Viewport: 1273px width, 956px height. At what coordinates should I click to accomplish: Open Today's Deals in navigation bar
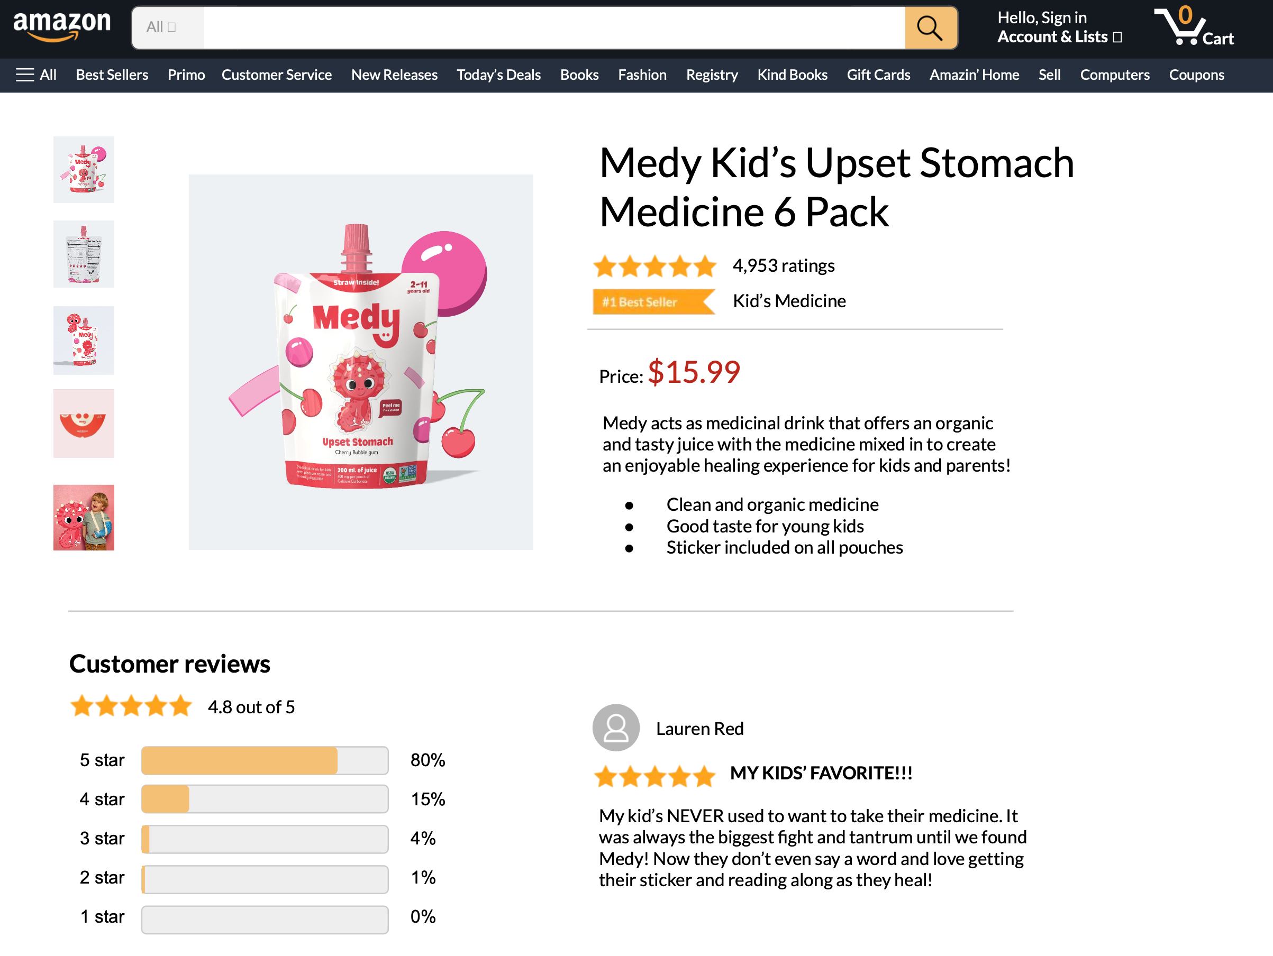pyautogui.click(x=498, y=75)
